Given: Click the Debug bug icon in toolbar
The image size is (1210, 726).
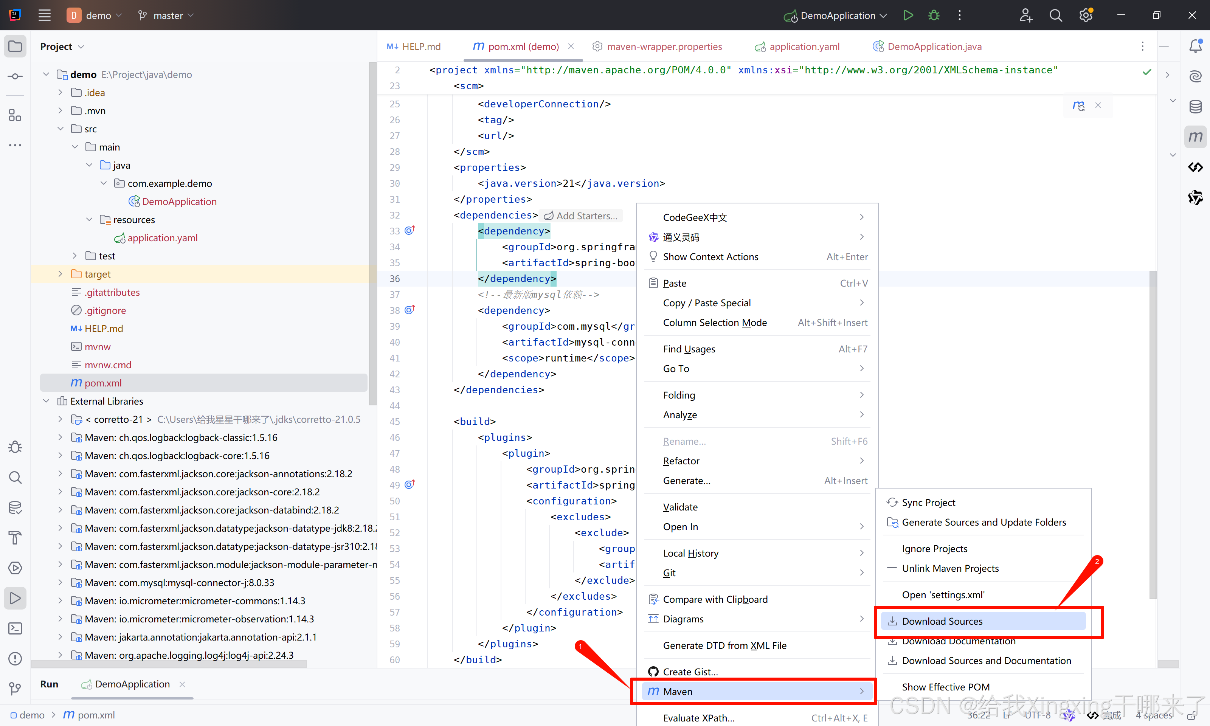Looking at the screenshot, I should (x=934, y=15).
